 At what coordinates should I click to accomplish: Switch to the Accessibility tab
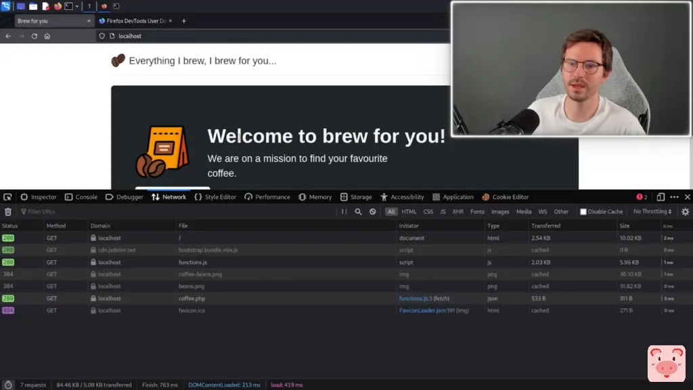point(402,197)
